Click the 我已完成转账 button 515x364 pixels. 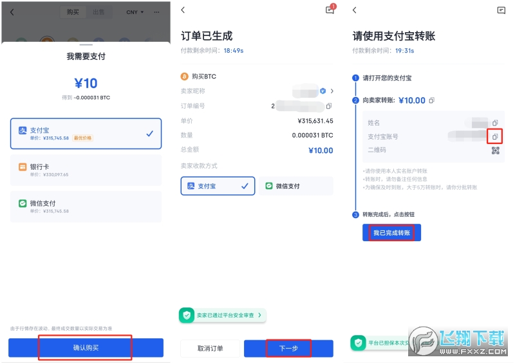pyautogui.click(x=391, y=233)
